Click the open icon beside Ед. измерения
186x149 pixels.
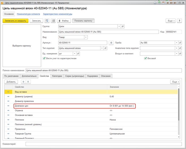point(78,53)
